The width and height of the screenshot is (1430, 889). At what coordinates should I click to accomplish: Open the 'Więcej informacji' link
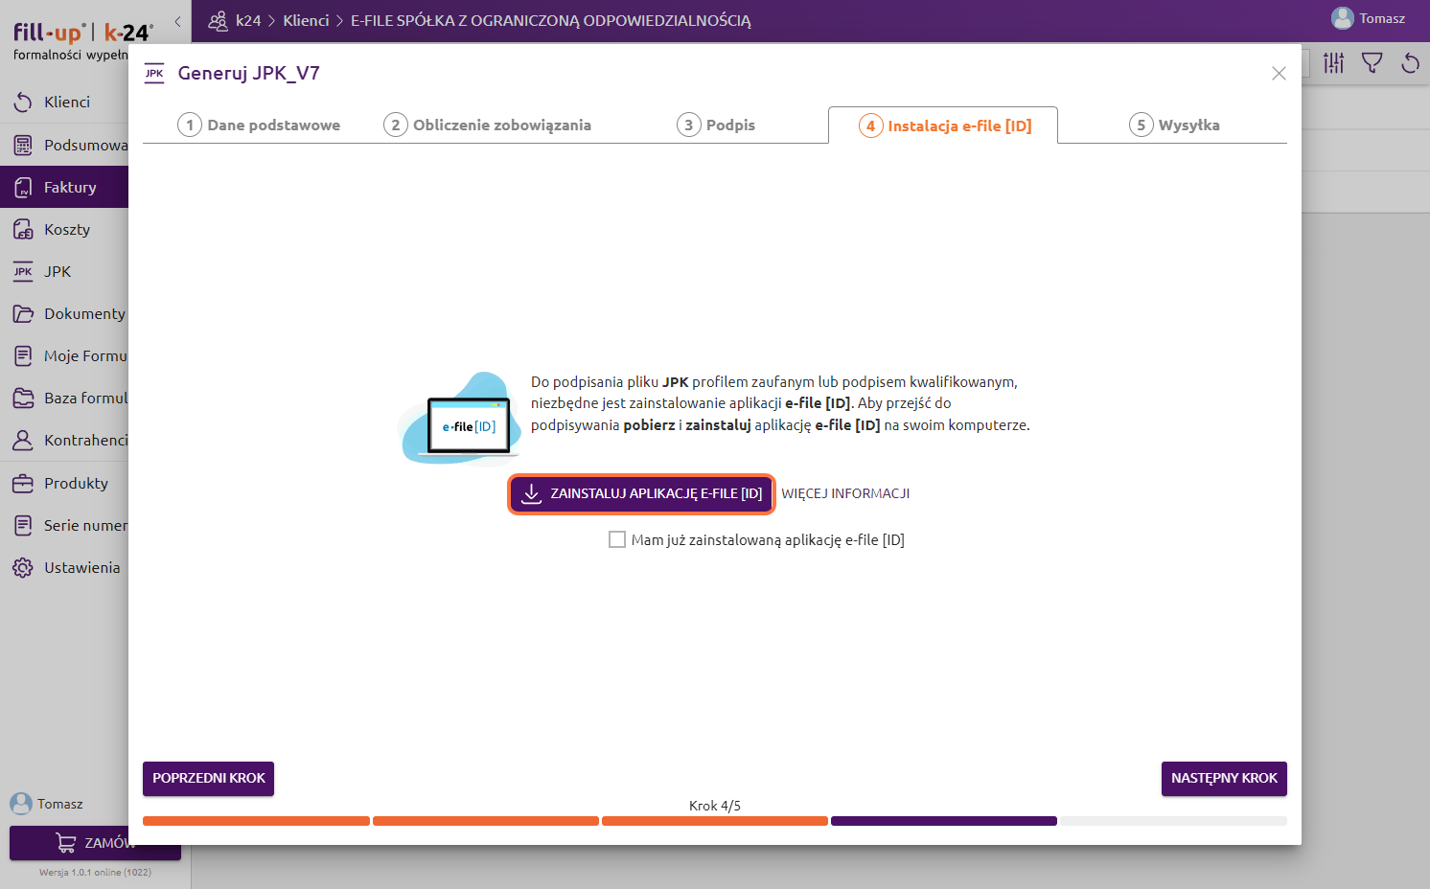tap(845, 494)
